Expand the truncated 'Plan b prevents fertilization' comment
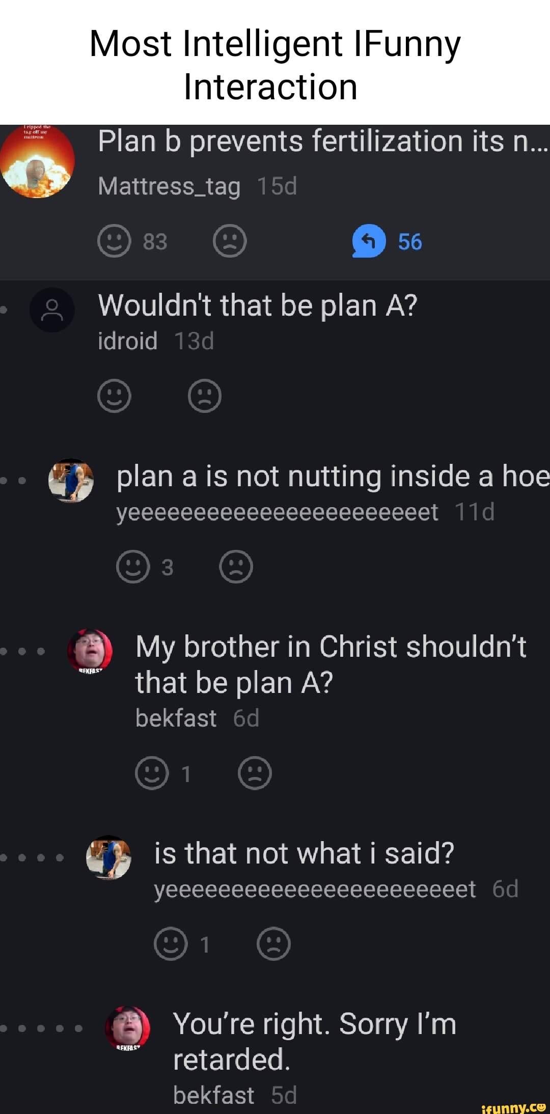Viewport: 550px width, 1114px height. (x=323, y=141)
